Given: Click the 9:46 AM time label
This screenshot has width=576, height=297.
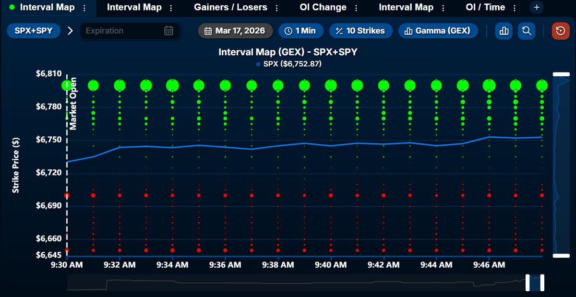Looking at the screenshot, I should coord(489,265).
